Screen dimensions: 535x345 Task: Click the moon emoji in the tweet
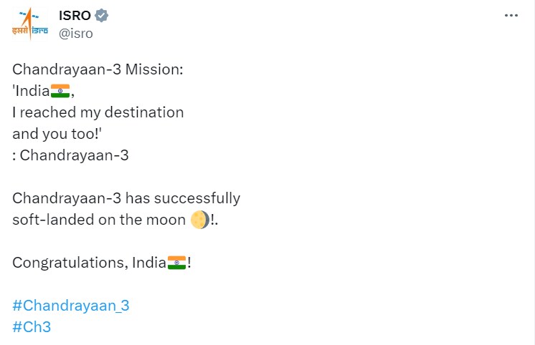tap(200, 220)
